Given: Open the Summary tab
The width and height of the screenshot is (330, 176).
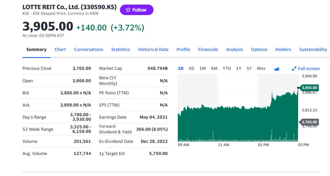Looking at the screenshot, I should point(36,50).
